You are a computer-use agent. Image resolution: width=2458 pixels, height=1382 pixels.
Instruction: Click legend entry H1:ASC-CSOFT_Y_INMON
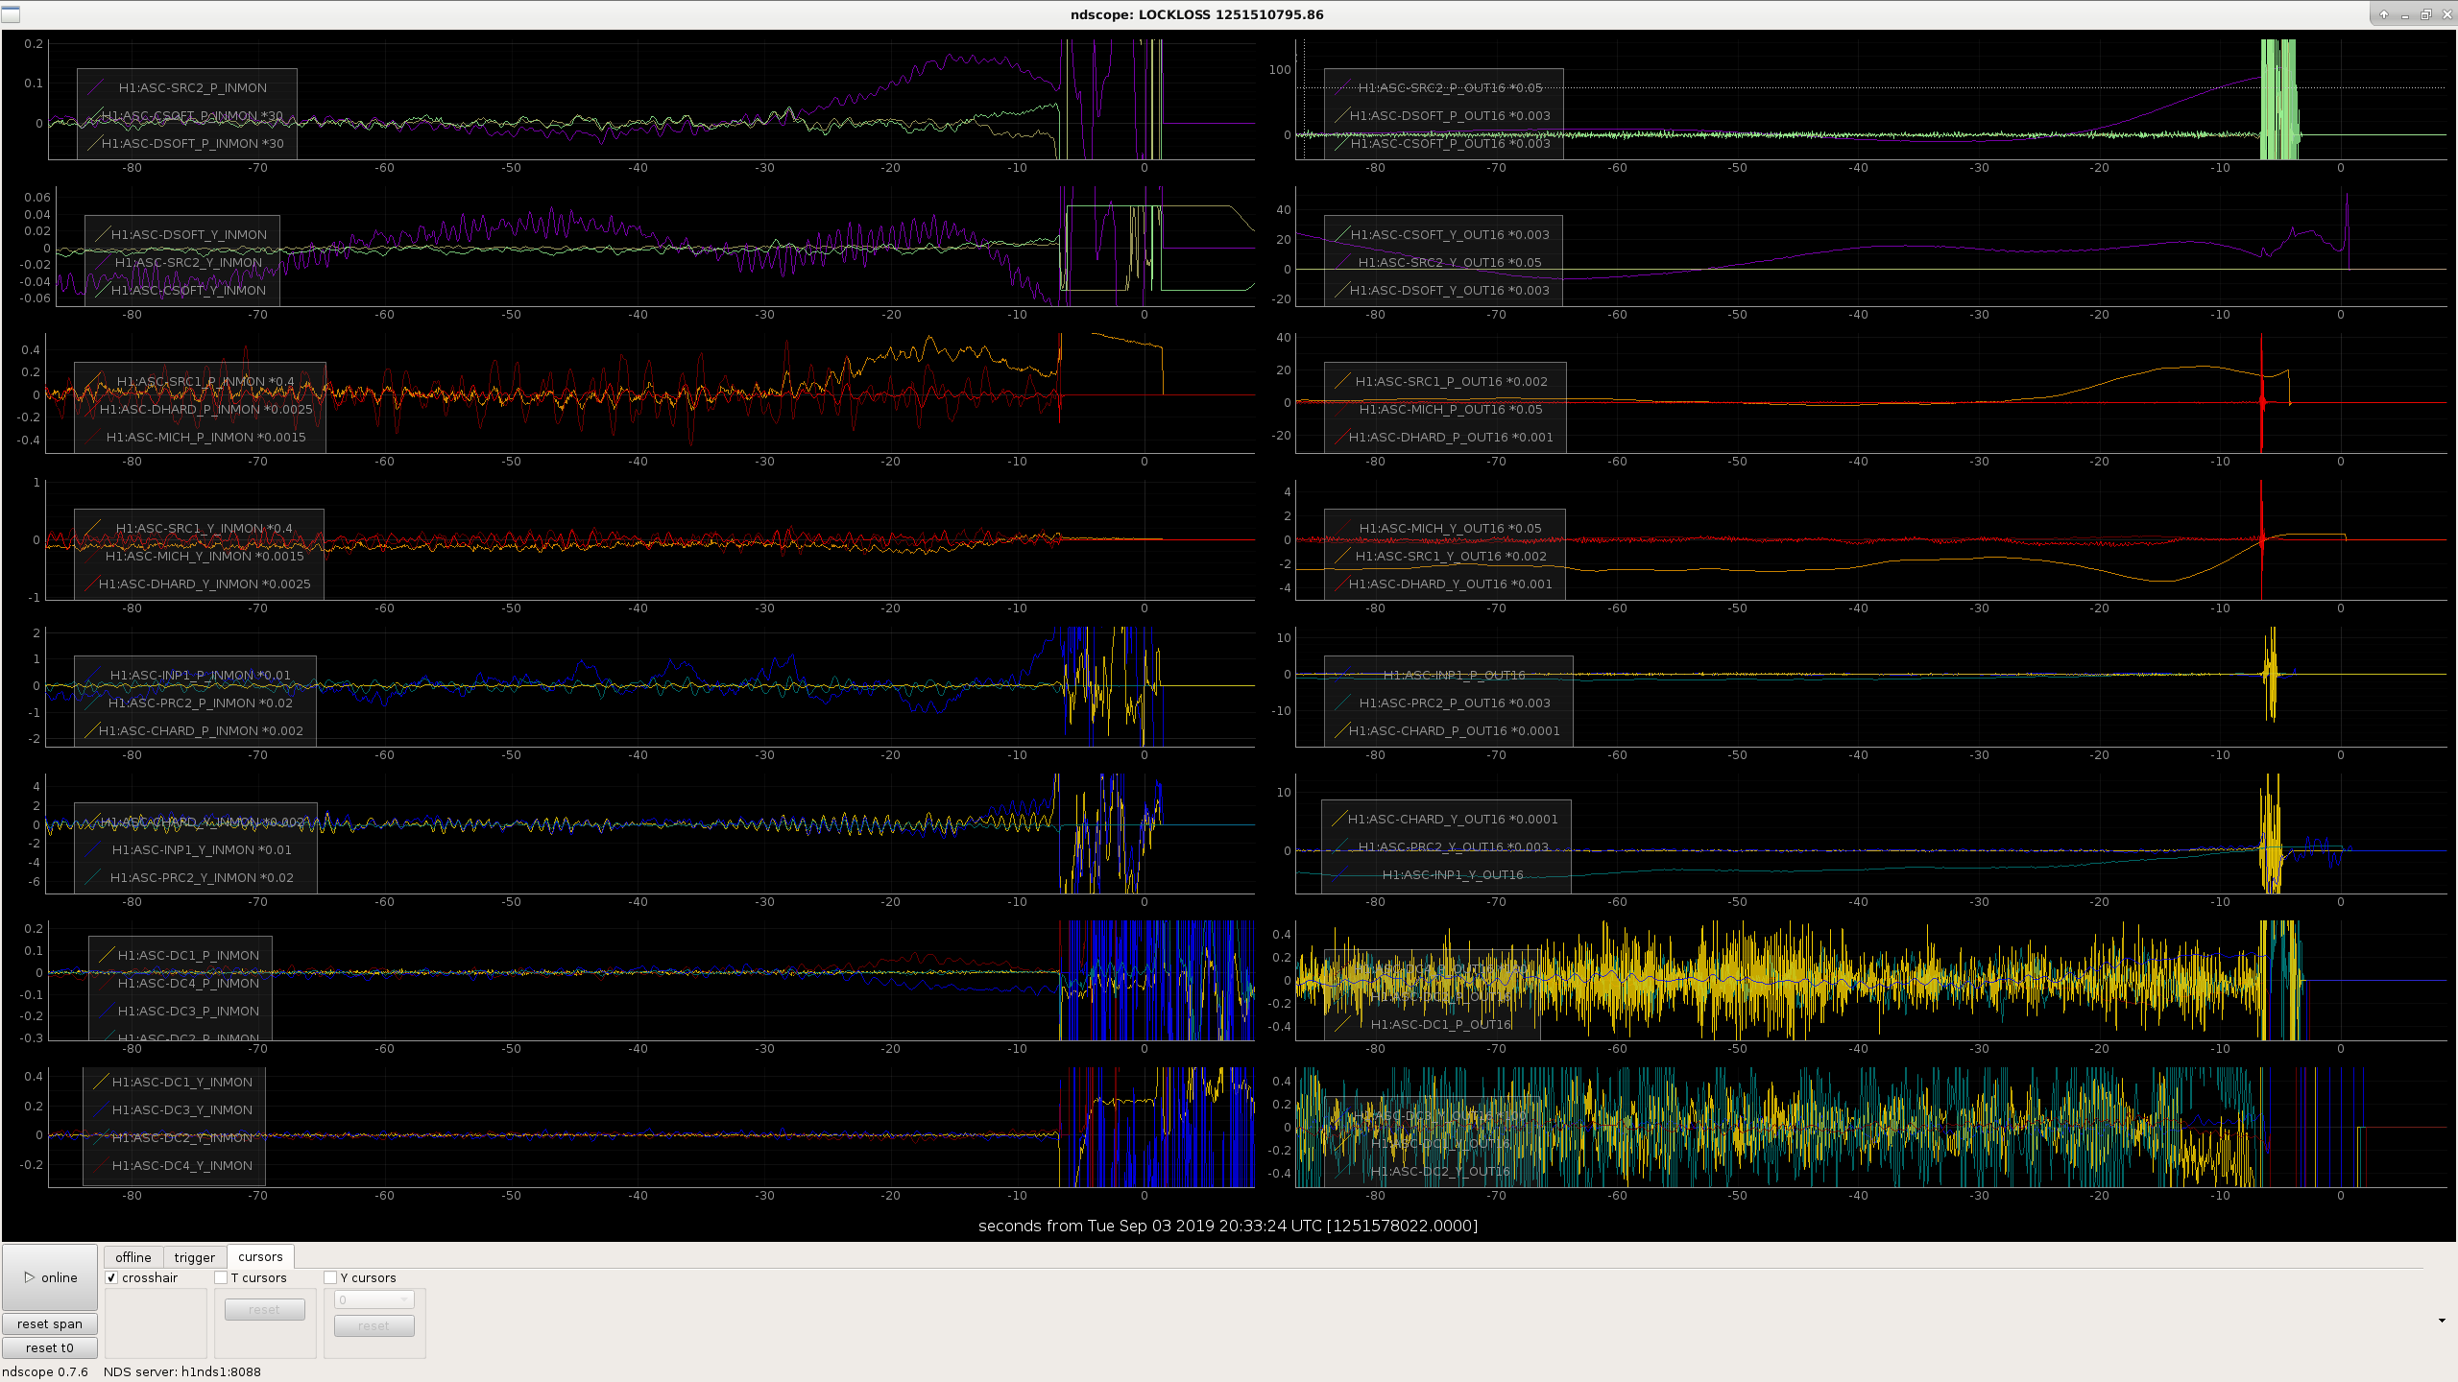(x=189, y=290)
